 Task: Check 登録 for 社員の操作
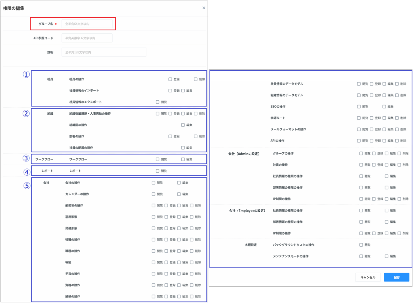click(170, 79)
